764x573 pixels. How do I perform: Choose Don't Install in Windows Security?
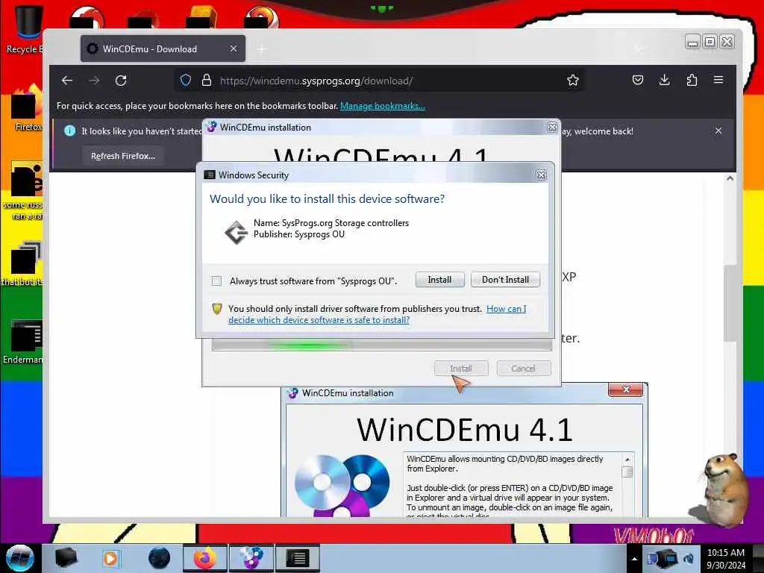click(505, 280)
